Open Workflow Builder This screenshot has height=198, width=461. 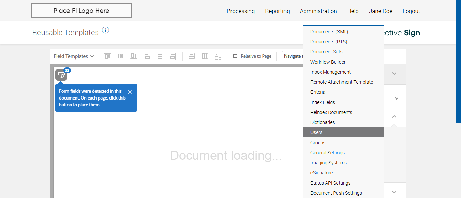pyautogui.click(x=344, y=62)
